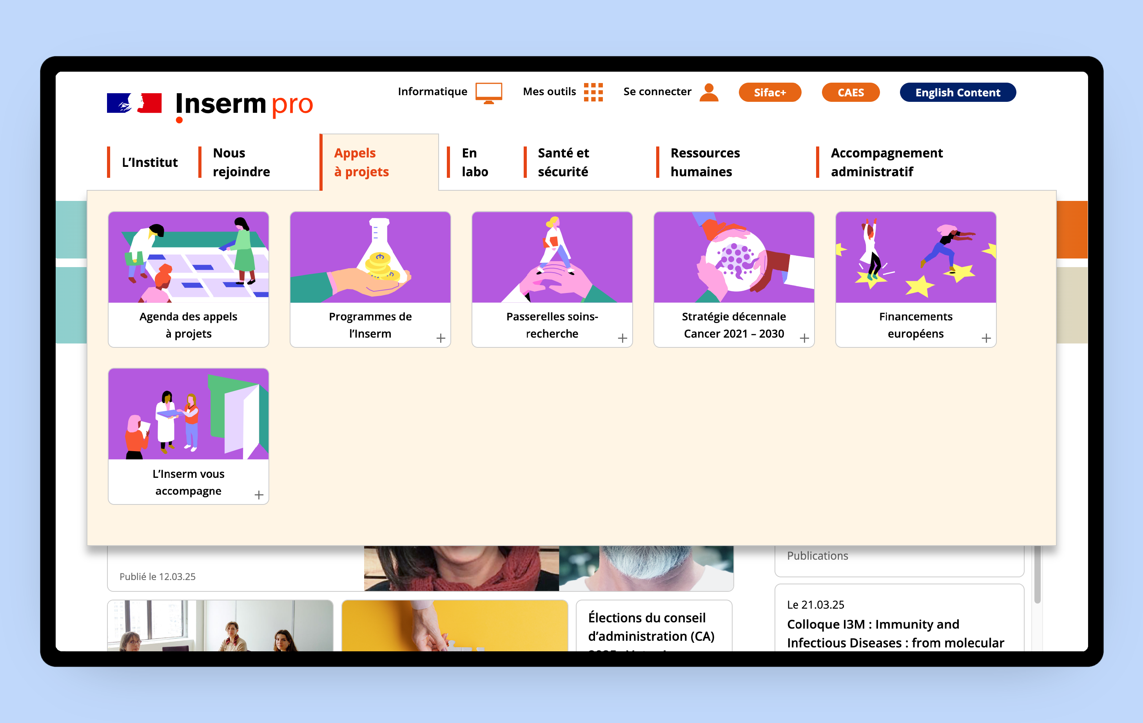
Task: Click the Sifac+ button
Action: click(x=769, y=92)
